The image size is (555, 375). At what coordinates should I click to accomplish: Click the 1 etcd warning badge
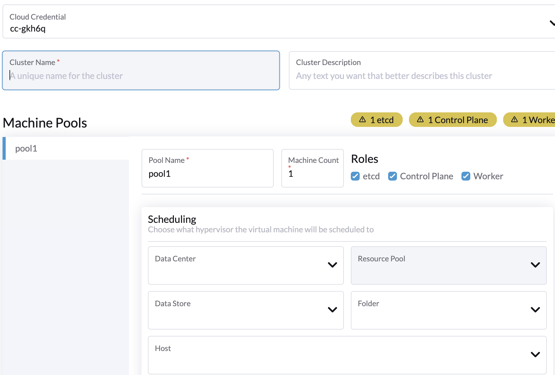(x=376, y=120)
